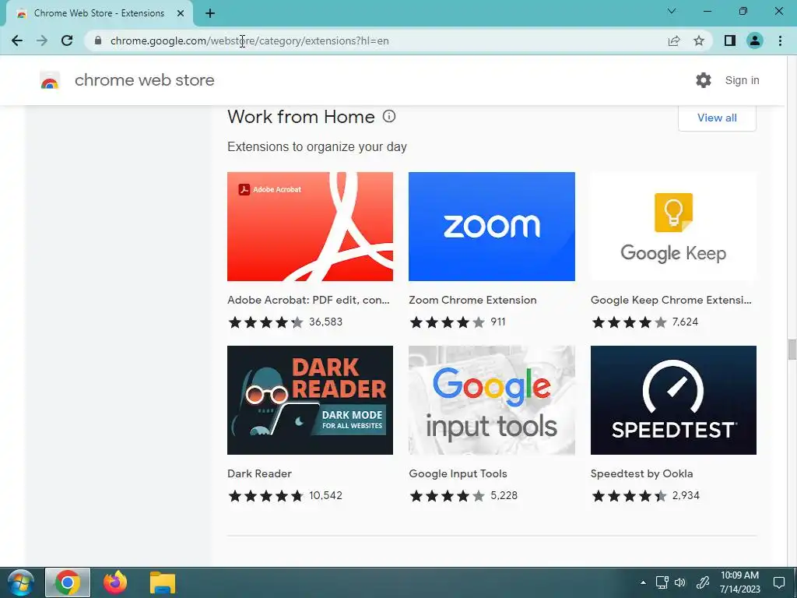Open web store settings gear

pyautogui.click(x=704, y=80)
